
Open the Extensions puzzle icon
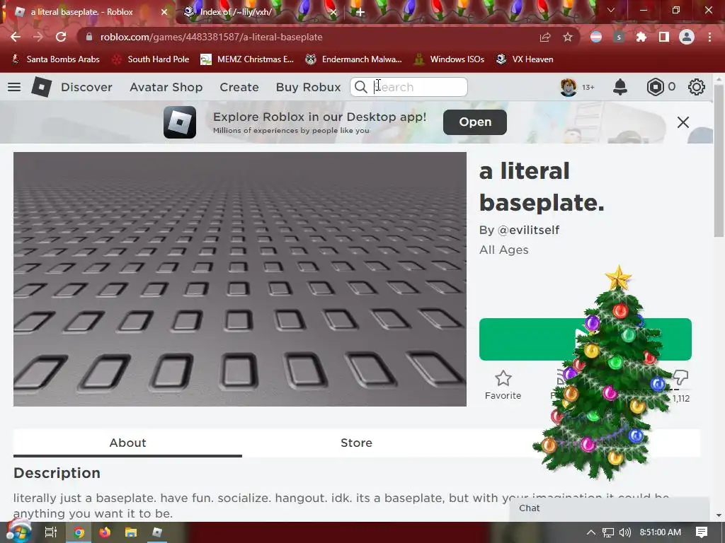[641, 37]
